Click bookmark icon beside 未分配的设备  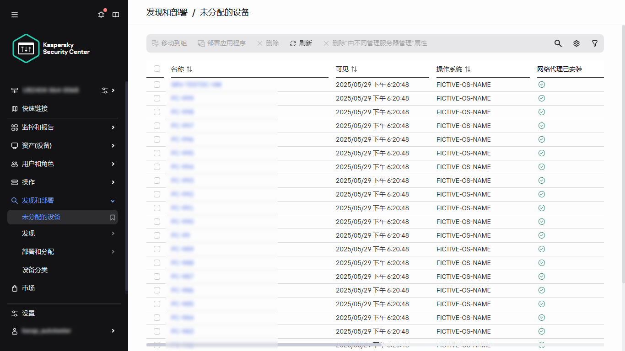pos(112,218)
